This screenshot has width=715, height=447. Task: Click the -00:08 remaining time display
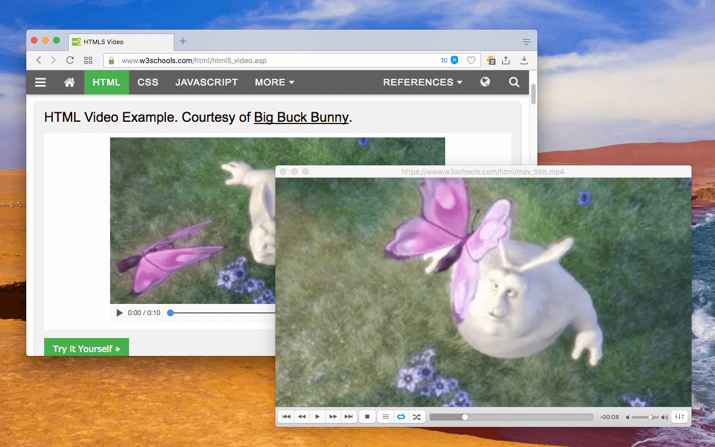(609, 417)
